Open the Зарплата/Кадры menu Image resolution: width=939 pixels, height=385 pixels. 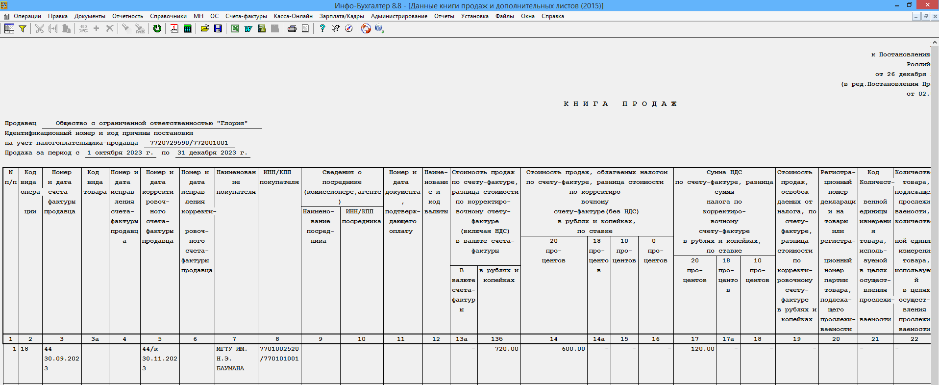click(x=342, y=16)
